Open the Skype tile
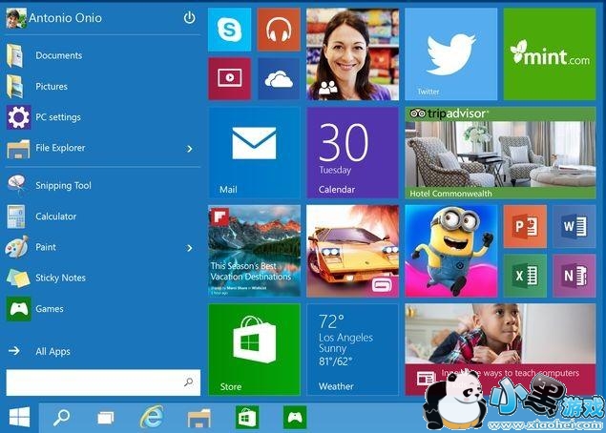This screenshot has width=606, height=433. [229, 31]
